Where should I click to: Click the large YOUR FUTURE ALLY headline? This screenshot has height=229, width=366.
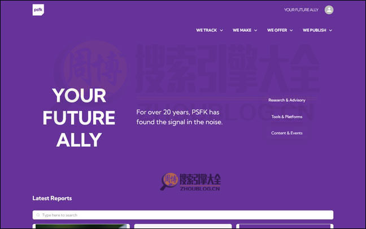pos(79,118)
